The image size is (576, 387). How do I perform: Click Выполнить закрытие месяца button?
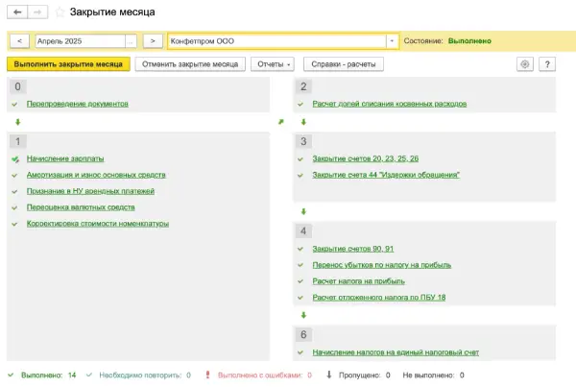[68, 64]
